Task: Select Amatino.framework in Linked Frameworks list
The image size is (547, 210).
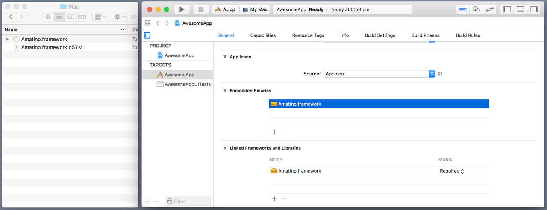Action: pos(379,171)
